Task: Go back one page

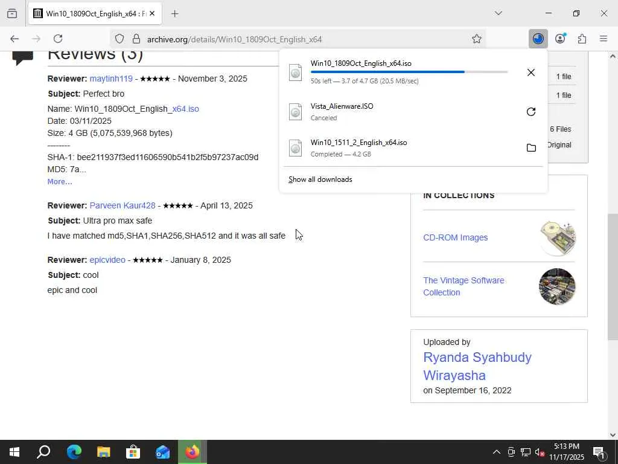Action: (x=14, y=39)
